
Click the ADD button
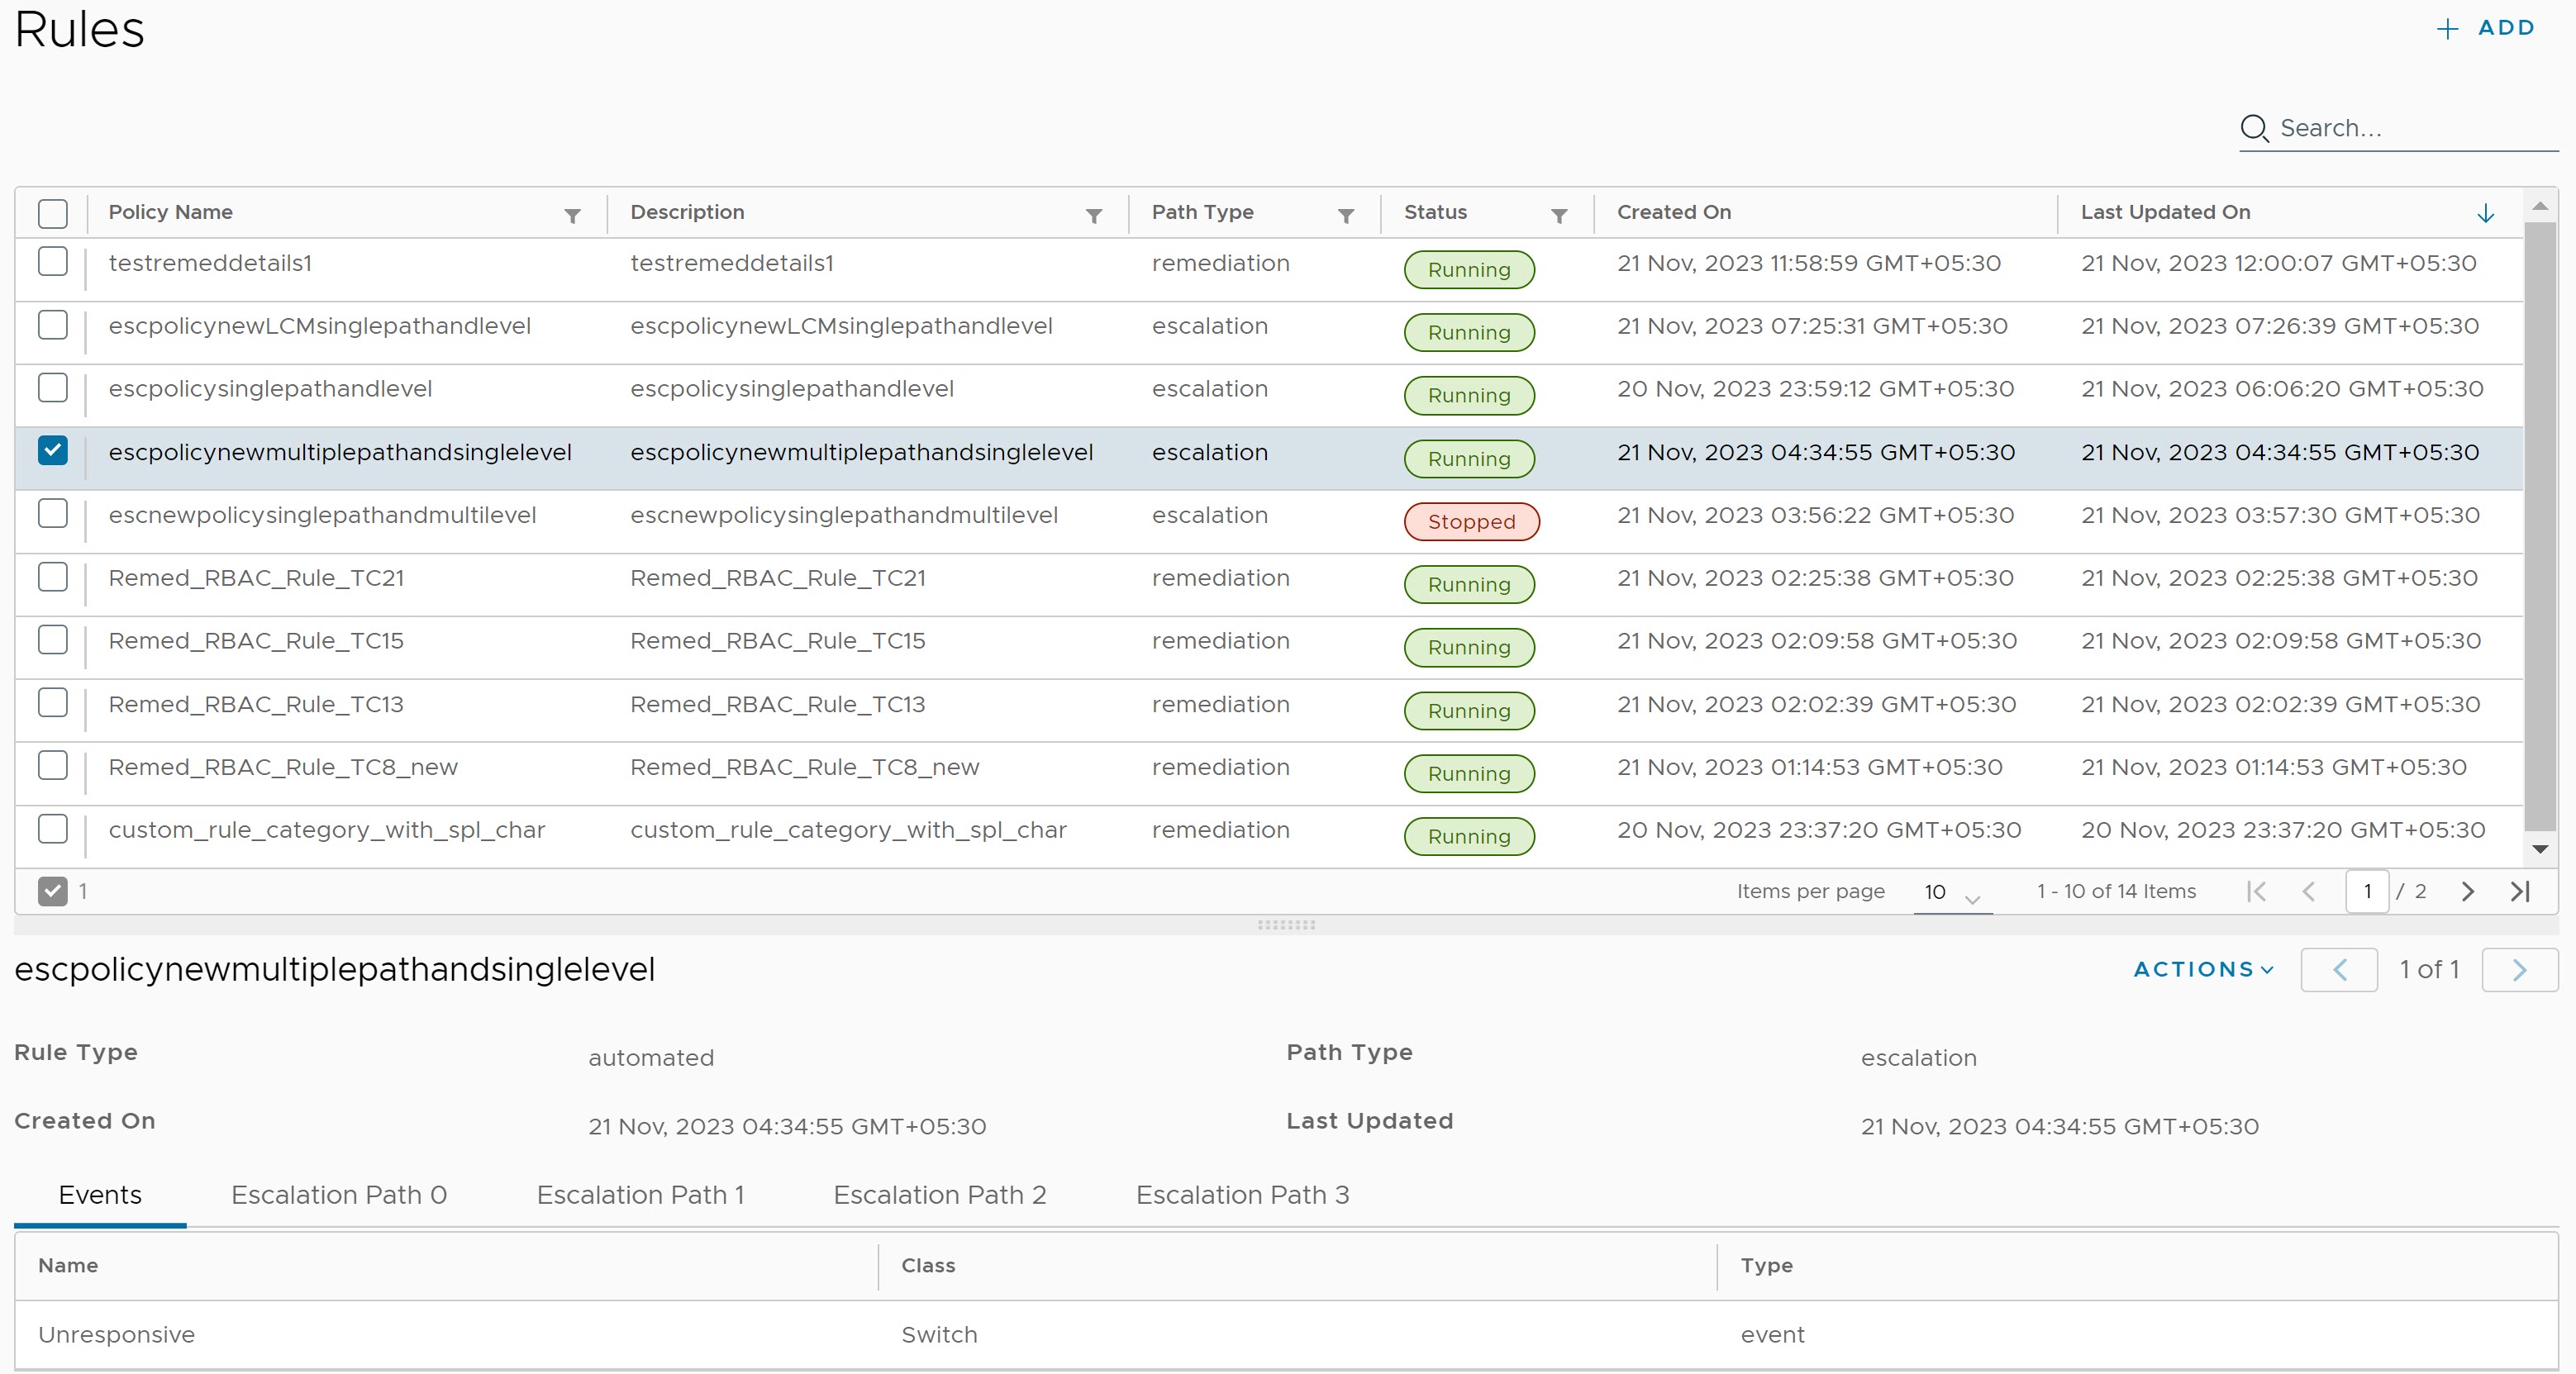pos(2485,28)
